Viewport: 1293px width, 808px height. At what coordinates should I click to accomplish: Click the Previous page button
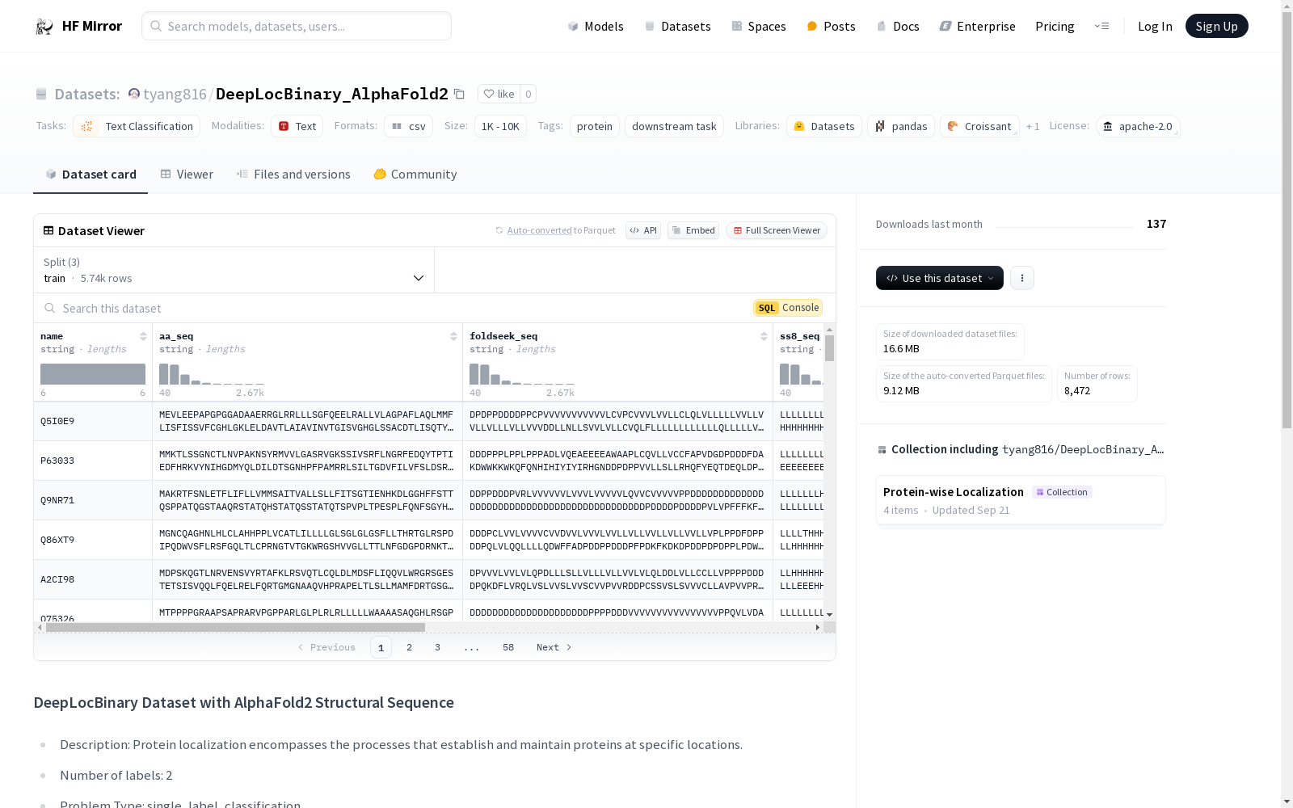[x=326, y=647]
